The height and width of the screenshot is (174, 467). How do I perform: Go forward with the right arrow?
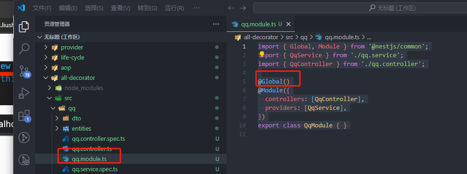point(243,8)
